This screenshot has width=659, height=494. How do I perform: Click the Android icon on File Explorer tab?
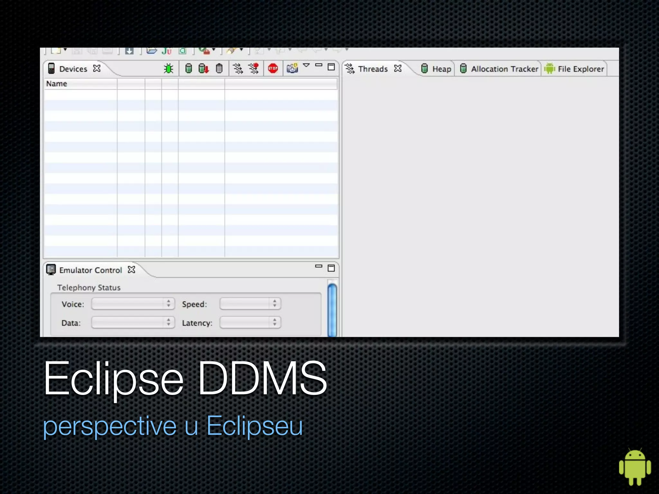tap(550, 69)
